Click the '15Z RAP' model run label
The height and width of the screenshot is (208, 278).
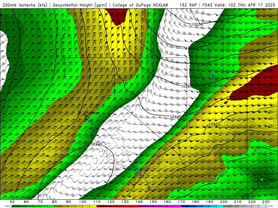tap(188, 5)
